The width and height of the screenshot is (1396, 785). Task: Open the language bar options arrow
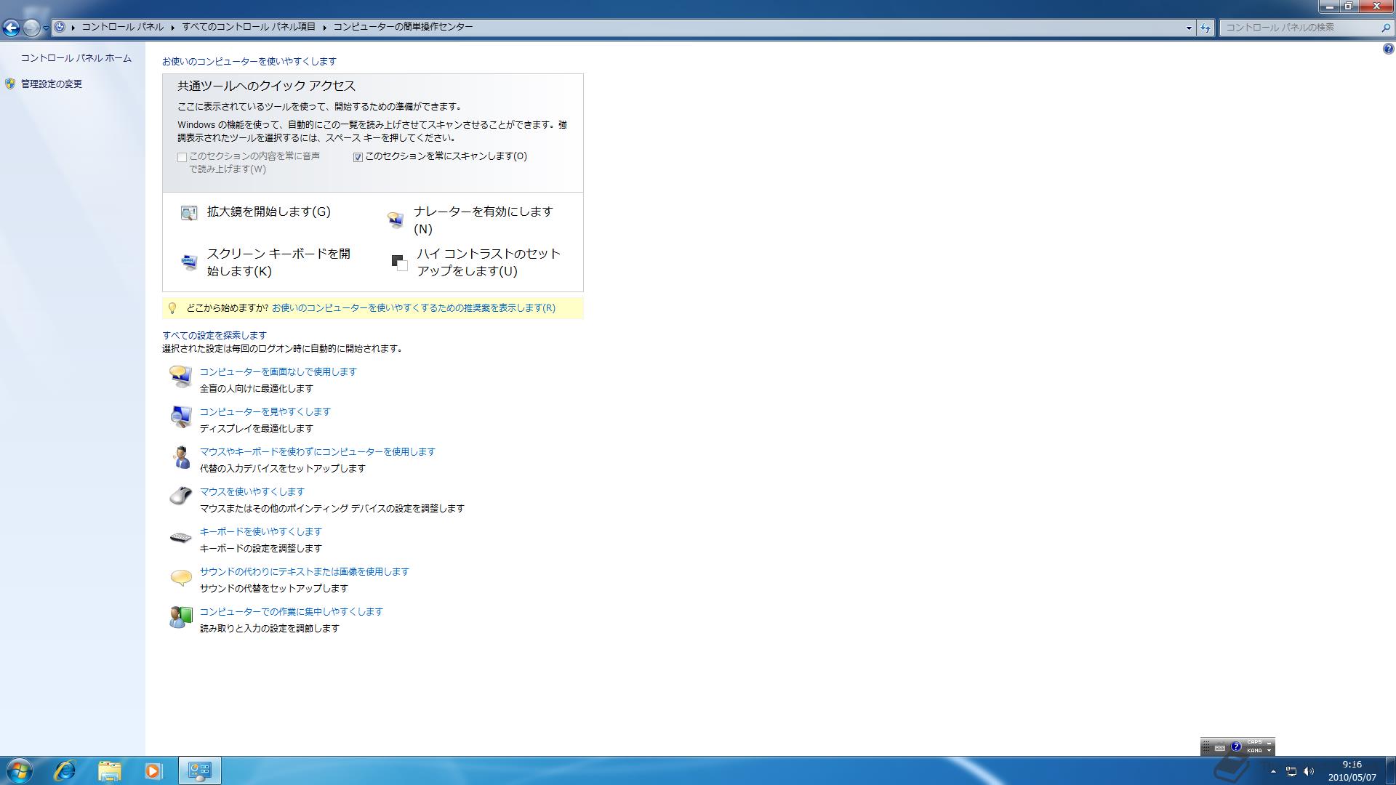point(1269,751)
